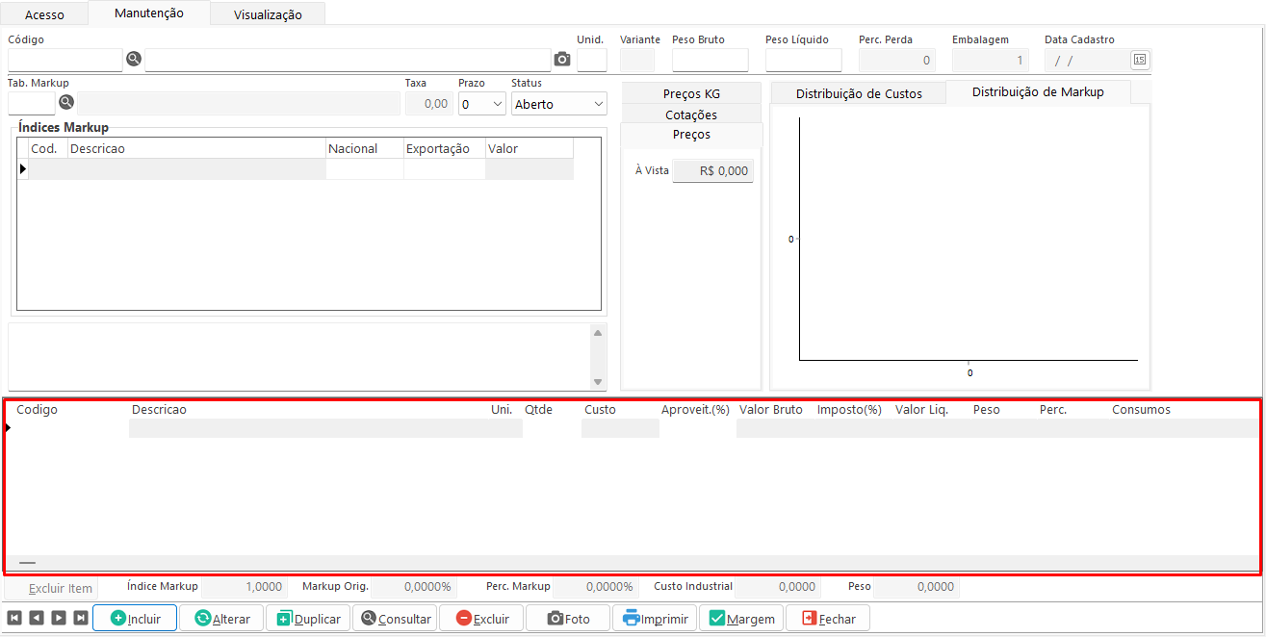Image resolution: width=1266 pixels, height=637 pixels.
Task: Open the Data Cadastro calendar picker
Action: coord(1139,60)
